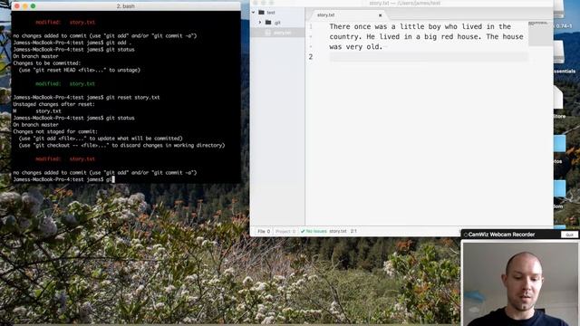Click the terminal prompt line with cursor
The width and height of the screenshot is (580, 326).
[x=64, y=179]
